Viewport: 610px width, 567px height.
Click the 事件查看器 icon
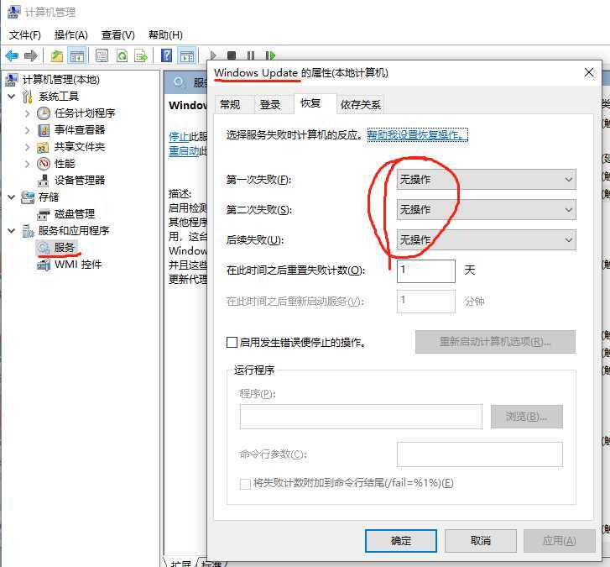[x=44, y=130]
